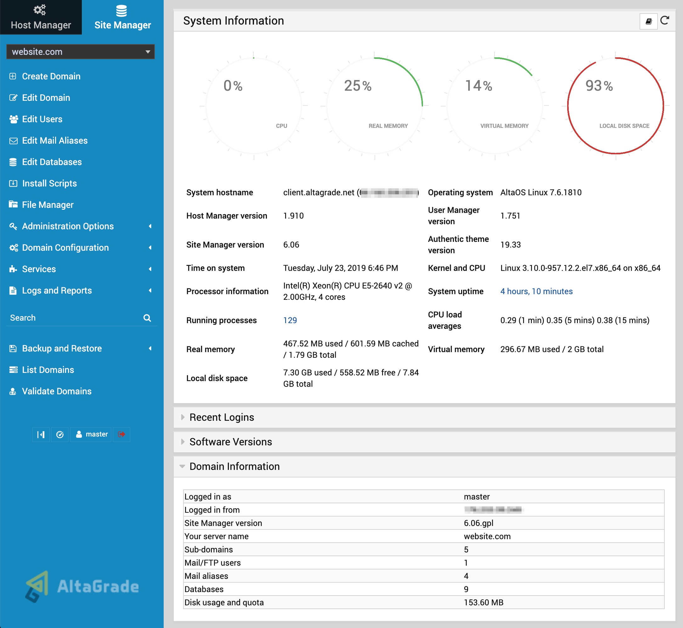Click the Virtual Memory gauge
Image resolution: width=683 pixels, height=628 pixels.
click(495, 106)
